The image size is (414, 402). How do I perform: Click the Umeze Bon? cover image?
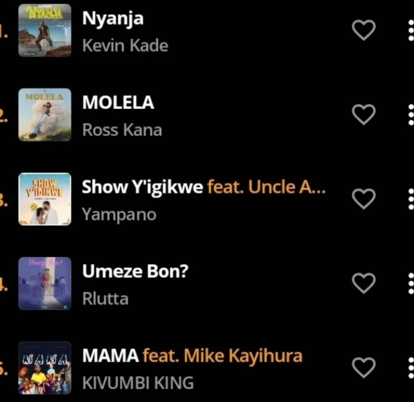[x=45, y=283]
